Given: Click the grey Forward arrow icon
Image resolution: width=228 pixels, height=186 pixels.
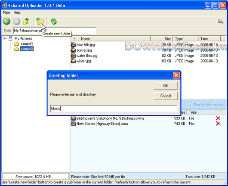Looking at the screenshot, I should pyautogui.click(x=16, y=21).
